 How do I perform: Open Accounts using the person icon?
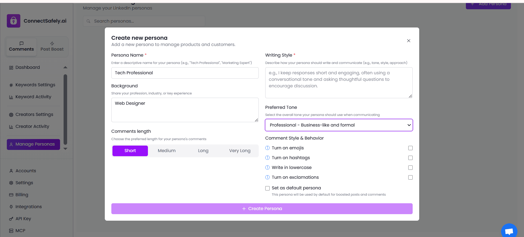coord(11,171)
